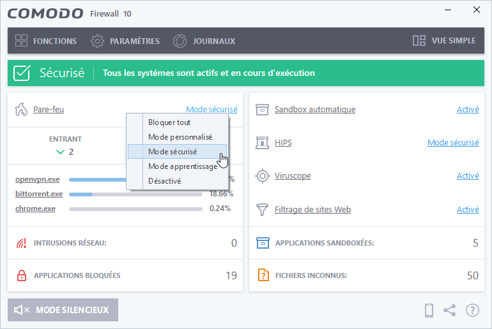Open the Viruscope link
This screenshot has height=329, width=492.
click(x=293, y=175)
